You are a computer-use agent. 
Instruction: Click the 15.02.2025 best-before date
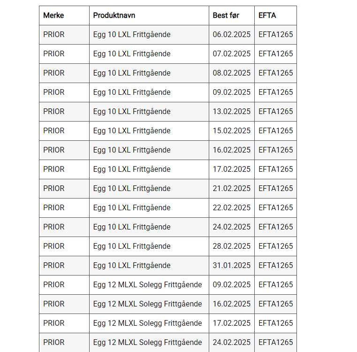pyautogui.click(x=232, y=131)
